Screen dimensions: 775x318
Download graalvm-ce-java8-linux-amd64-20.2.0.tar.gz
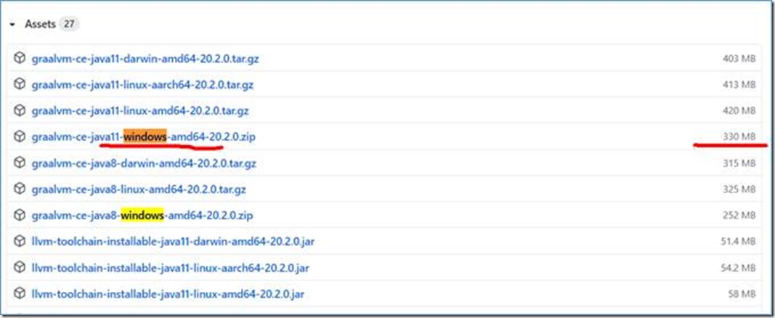(139, 189)
